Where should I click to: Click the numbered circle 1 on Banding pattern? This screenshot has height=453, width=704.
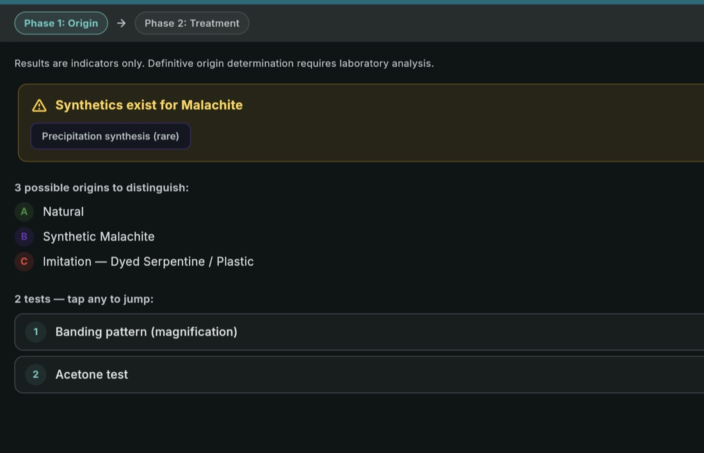point(35,331)
